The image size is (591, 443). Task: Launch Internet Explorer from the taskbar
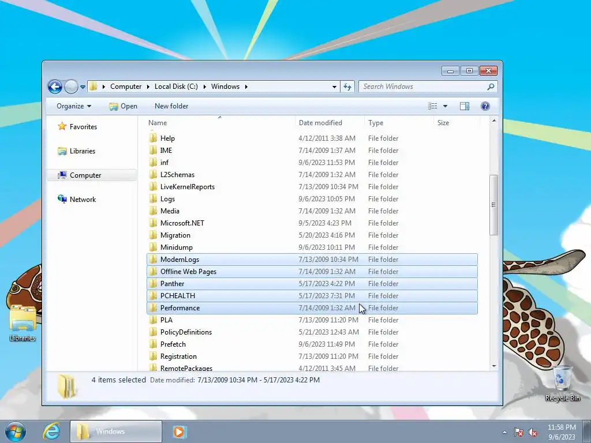coord(51,431)
